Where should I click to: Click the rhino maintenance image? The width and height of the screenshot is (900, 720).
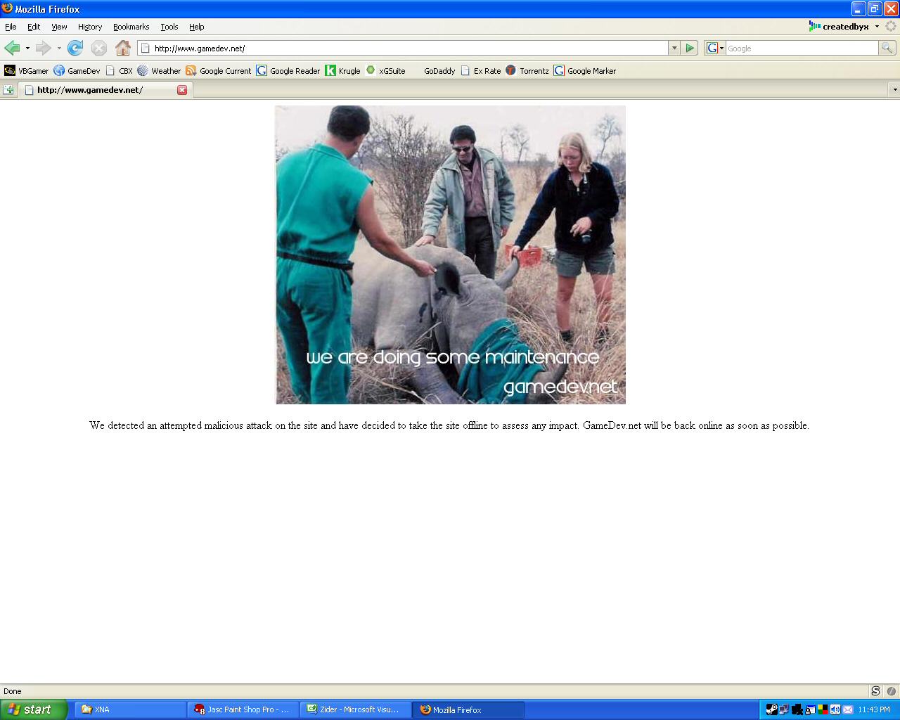pos(450,255)
